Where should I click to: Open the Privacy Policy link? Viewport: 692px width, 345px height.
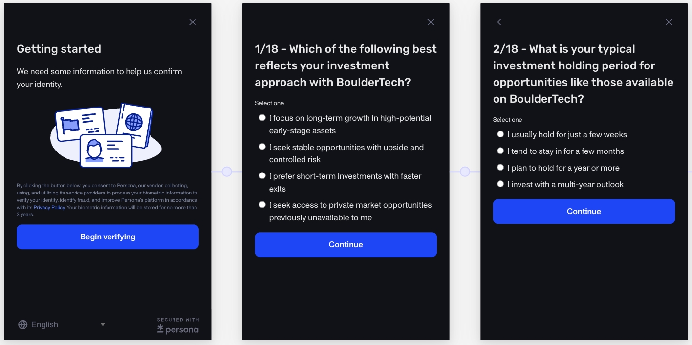tap(49, 208)
